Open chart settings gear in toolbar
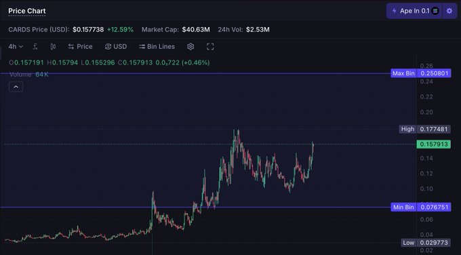 191,47
